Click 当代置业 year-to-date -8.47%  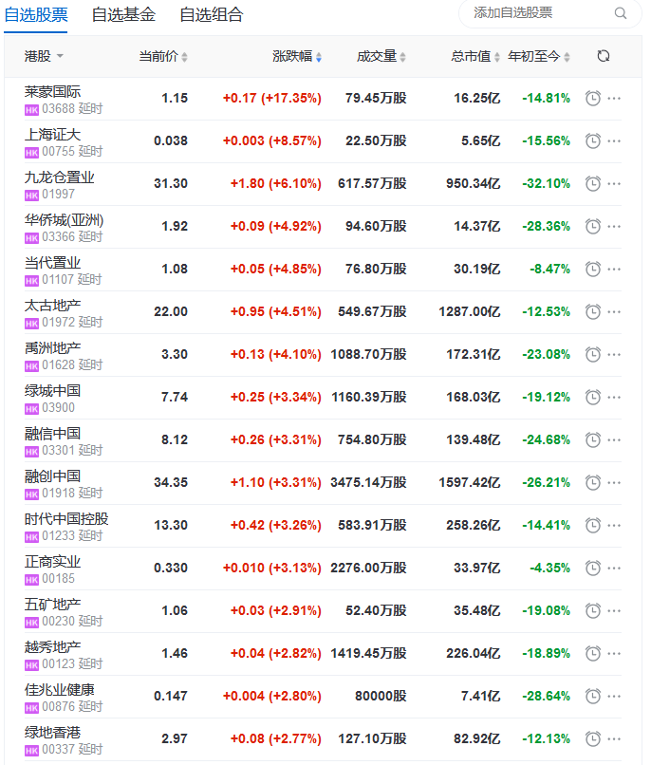pos(550,270)
